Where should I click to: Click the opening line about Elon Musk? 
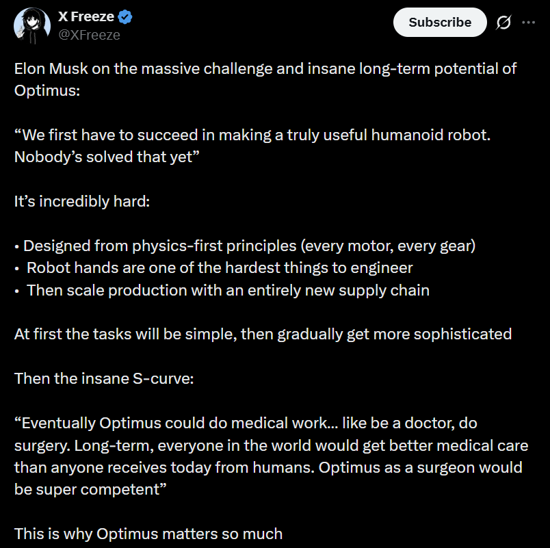pyautogui.click(x=265, y=69)
